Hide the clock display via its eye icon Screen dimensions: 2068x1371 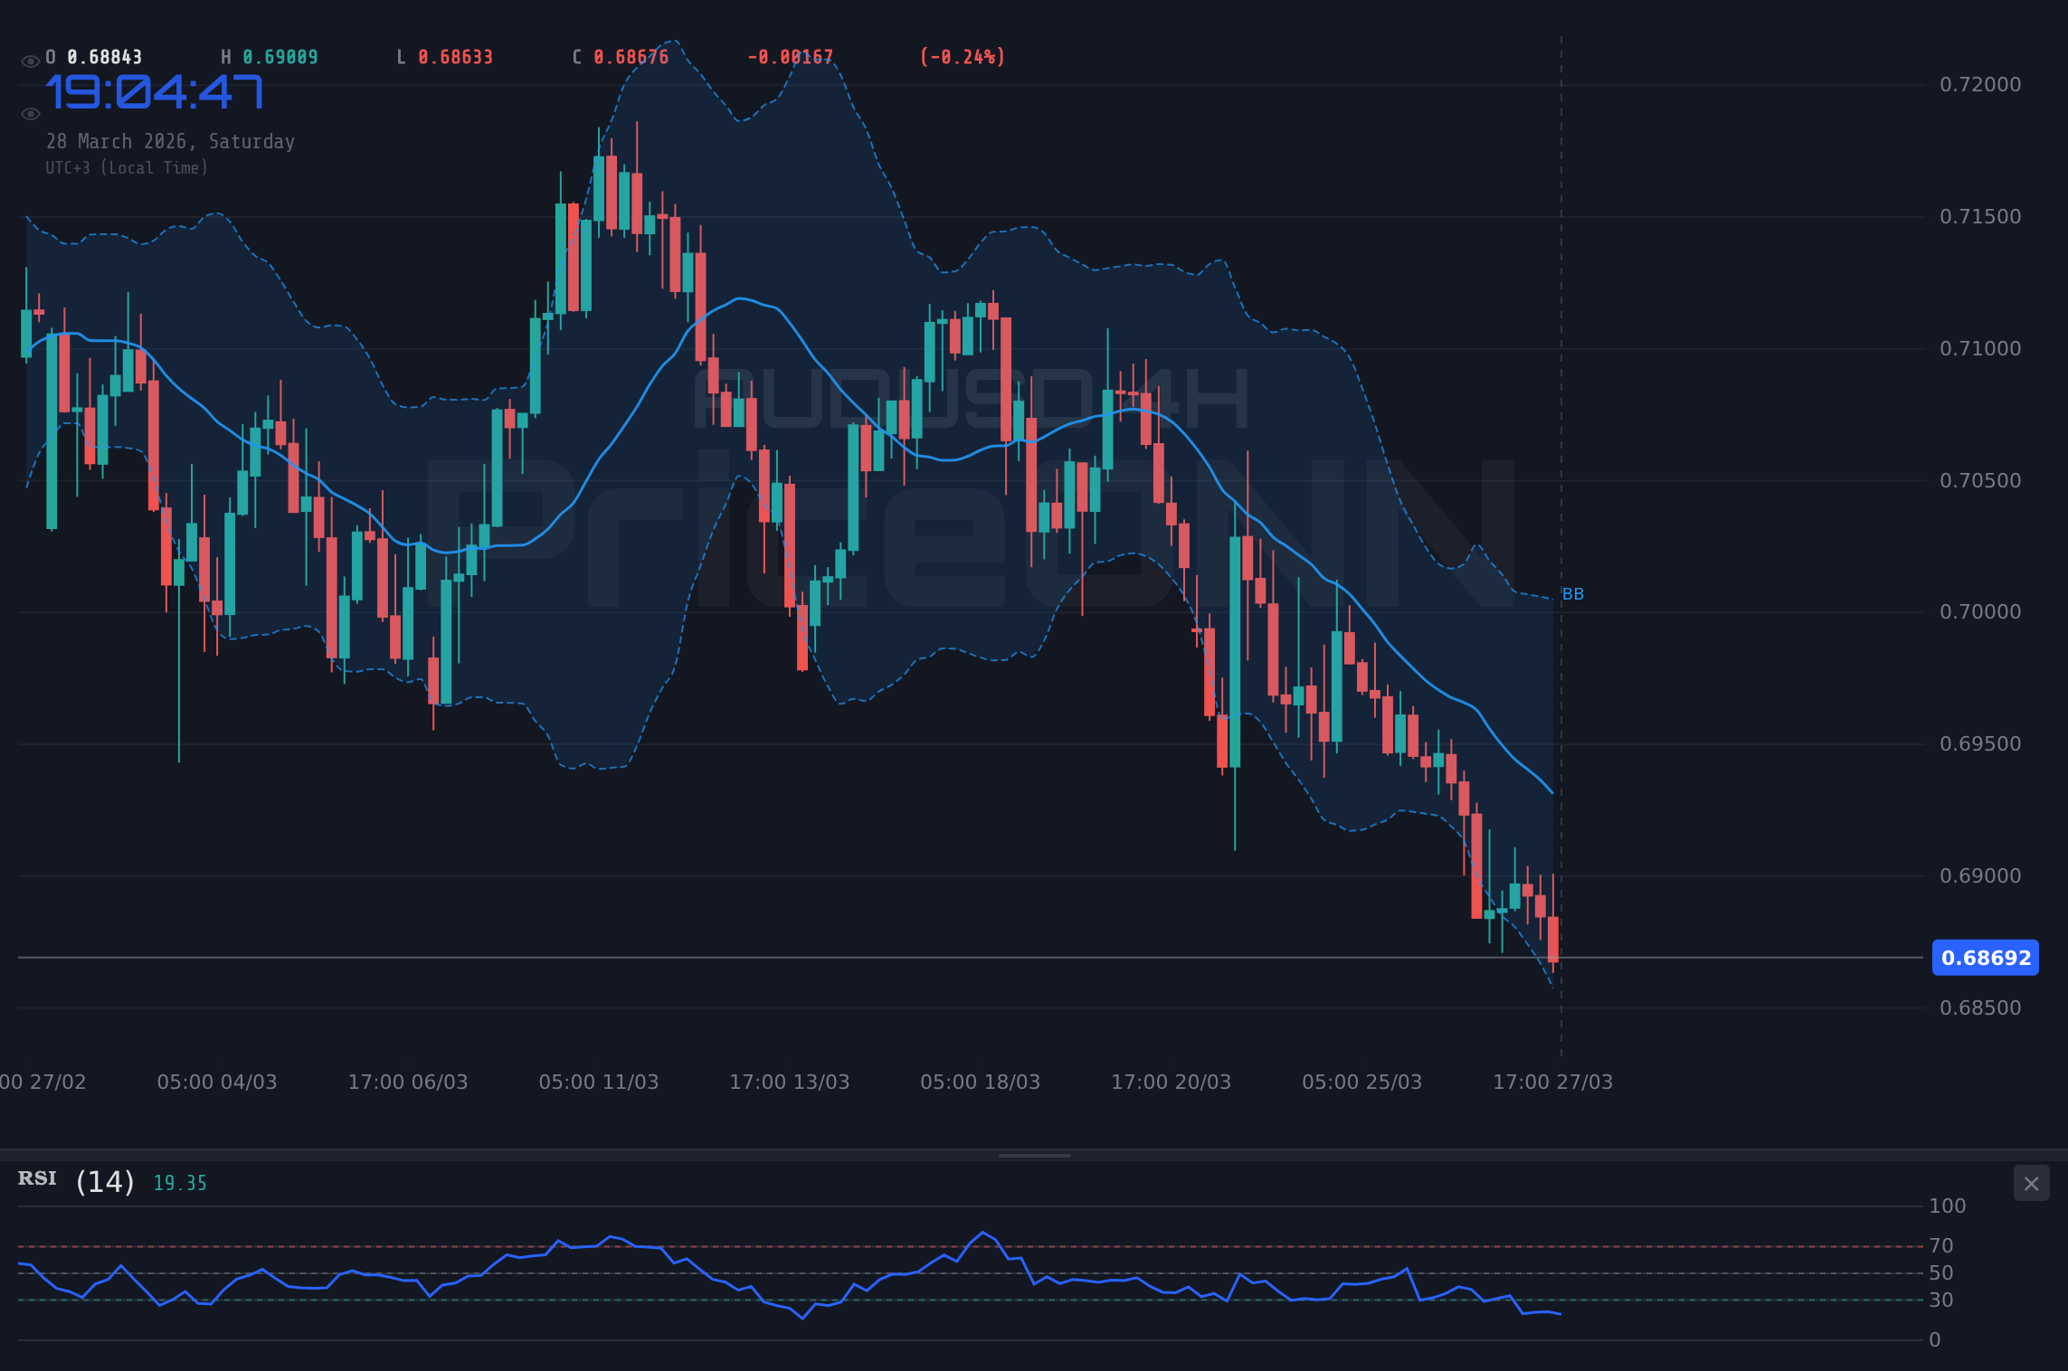30,112
